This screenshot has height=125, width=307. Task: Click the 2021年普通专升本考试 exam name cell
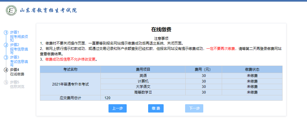pyautogui.click(x=70, y=84)
